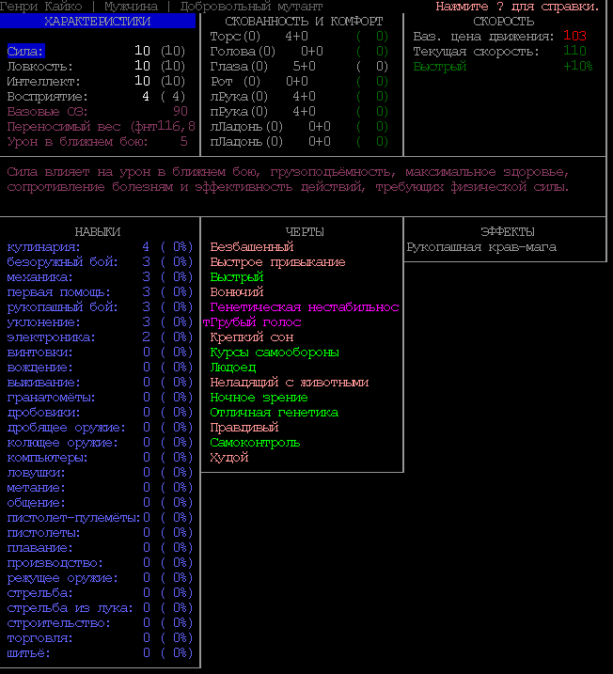Click the Крепкий сон trait
This screenshot has height=674, width=613.
click(x=251, y=337)
